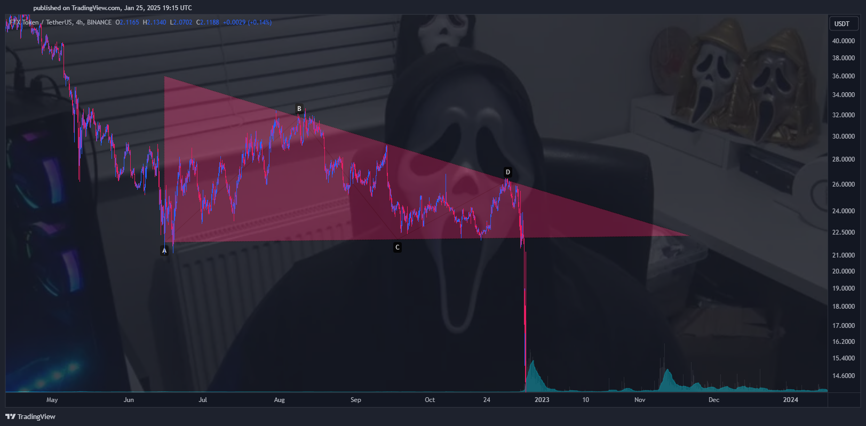The width and height of the screenshot is (866, 426).
Task: Click the 20.0000 price axis label
Action: click(844, 271)
